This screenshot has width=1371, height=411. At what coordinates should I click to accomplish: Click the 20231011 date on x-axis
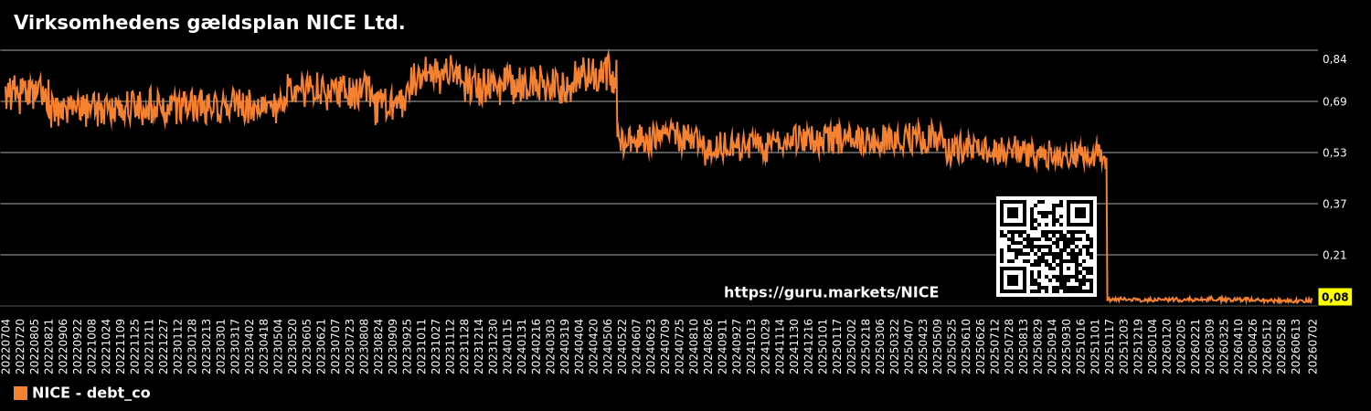pos(421,345)
